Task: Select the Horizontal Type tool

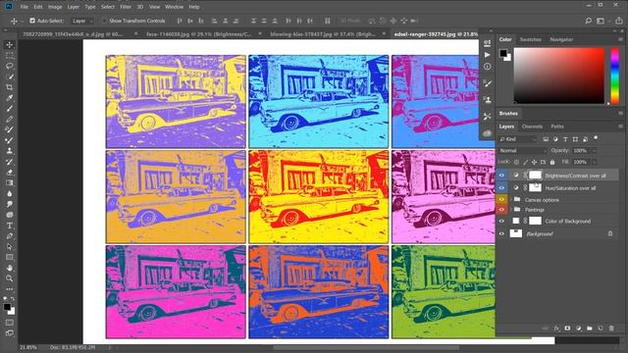Action: pos(10,226)
